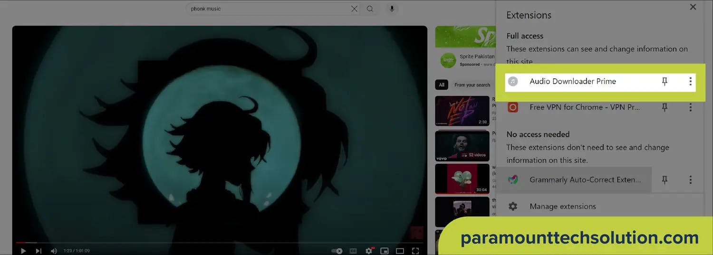Open the Sprite Pakistan sponsored ad
Viewport: 713px width, 255px height.
[477, 57]
